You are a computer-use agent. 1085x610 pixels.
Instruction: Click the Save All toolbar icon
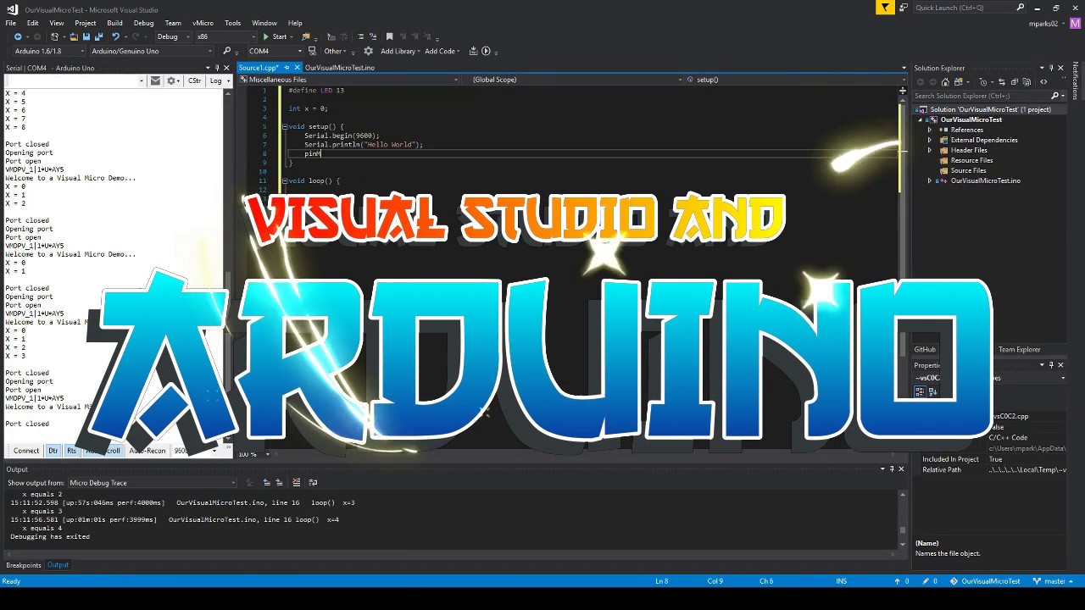(x=98, y=36)
